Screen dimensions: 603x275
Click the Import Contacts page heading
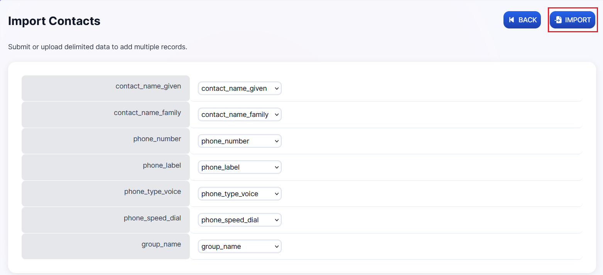54,21
